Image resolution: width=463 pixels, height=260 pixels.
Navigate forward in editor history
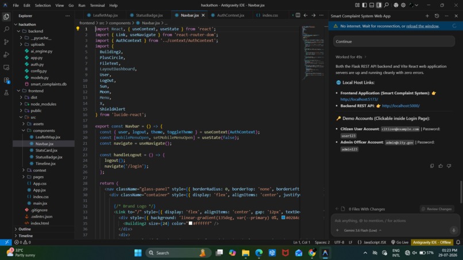click(x=313, y=15)
